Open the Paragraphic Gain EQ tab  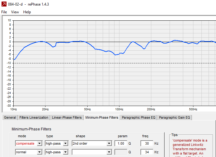[175, 117]
